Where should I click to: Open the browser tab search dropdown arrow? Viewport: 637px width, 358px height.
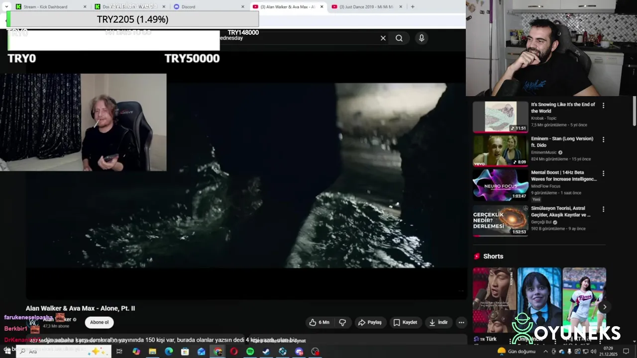pos(6,6)
